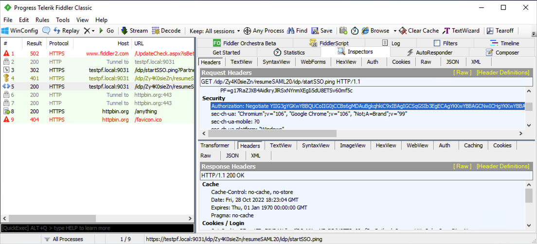Click response headers Raw link

tap(463, 166)
